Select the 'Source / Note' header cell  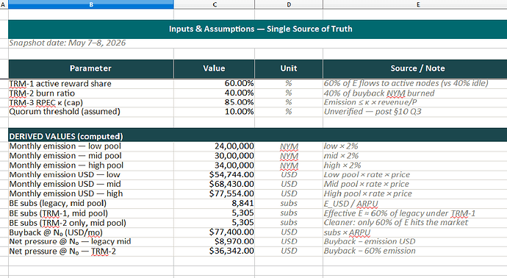[415, 68]
